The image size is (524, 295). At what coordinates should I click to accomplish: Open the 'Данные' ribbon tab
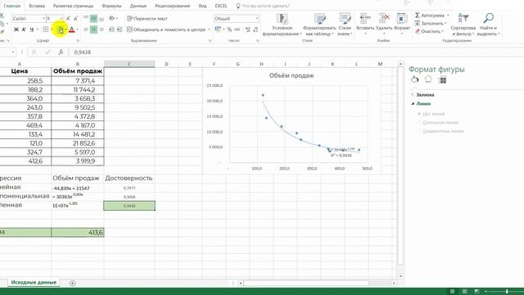(138, 6)
